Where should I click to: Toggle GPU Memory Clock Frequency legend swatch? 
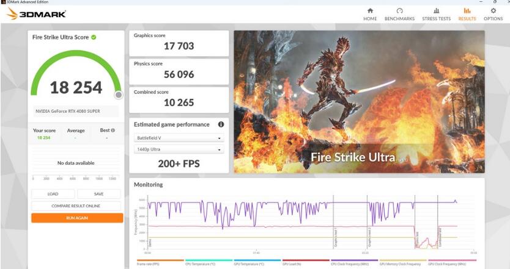pyautogui.click(x=403, y=260)
